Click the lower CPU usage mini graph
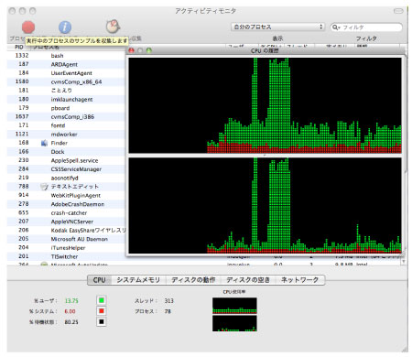This screenshot has height=357, width=412. [x=234, y=323]
